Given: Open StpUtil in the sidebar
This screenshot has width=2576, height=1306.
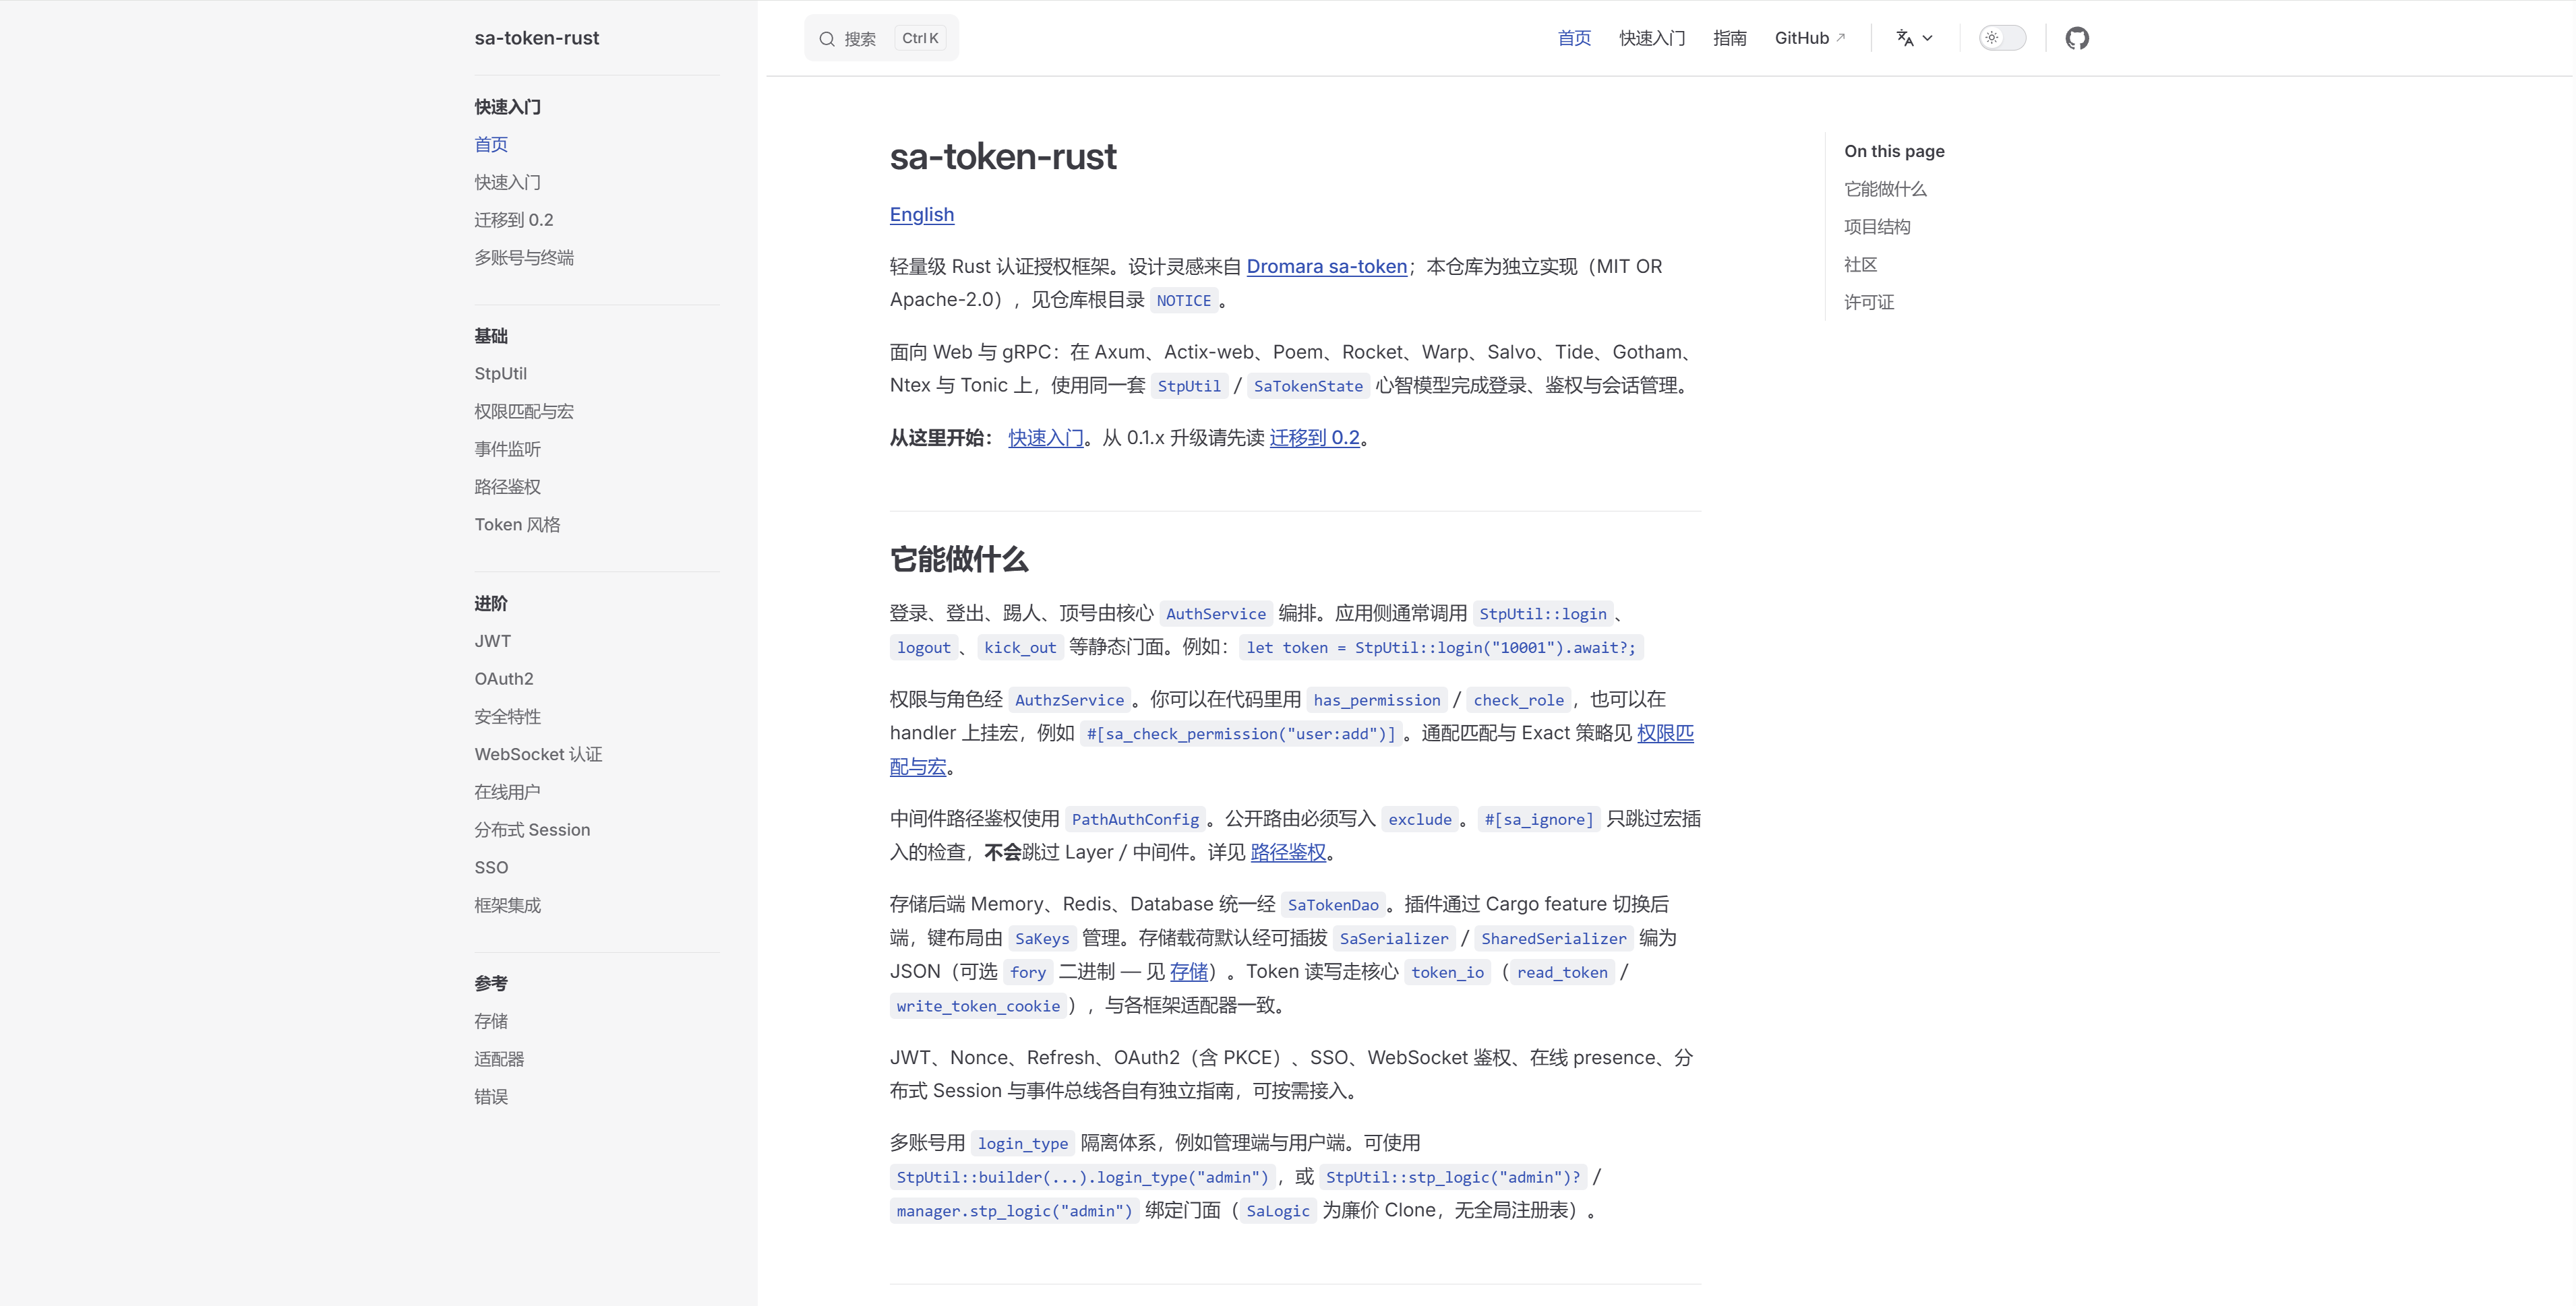Looking at the screenshot, I should (501, 374).
